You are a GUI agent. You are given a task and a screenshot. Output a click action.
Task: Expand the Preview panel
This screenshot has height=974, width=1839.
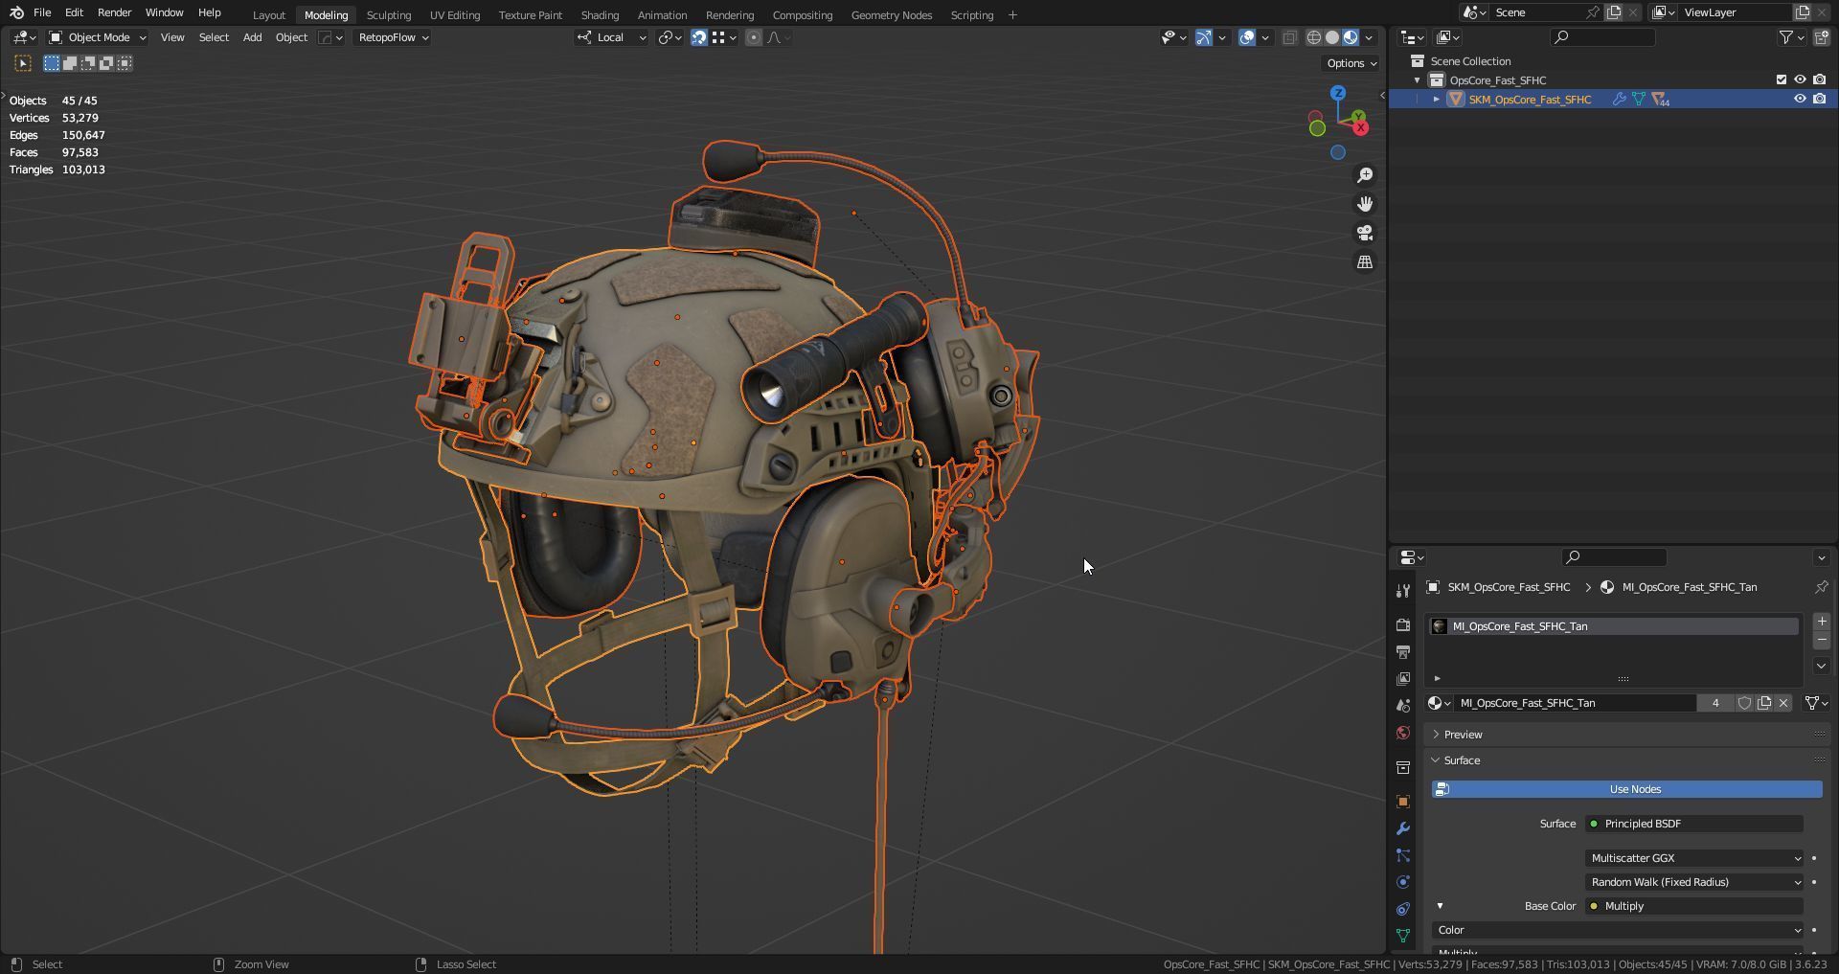coord(1463,735)
